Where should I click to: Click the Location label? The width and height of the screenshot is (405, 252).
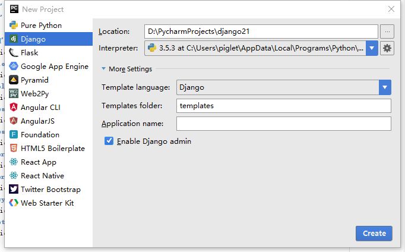pyautogui.click(x=114, y=31)
